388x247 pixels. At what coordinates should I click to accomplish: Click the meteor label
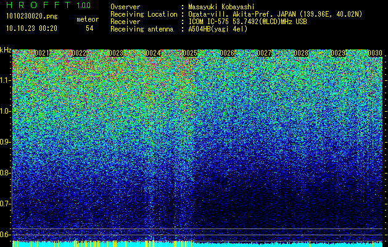[x=88, y=19]
